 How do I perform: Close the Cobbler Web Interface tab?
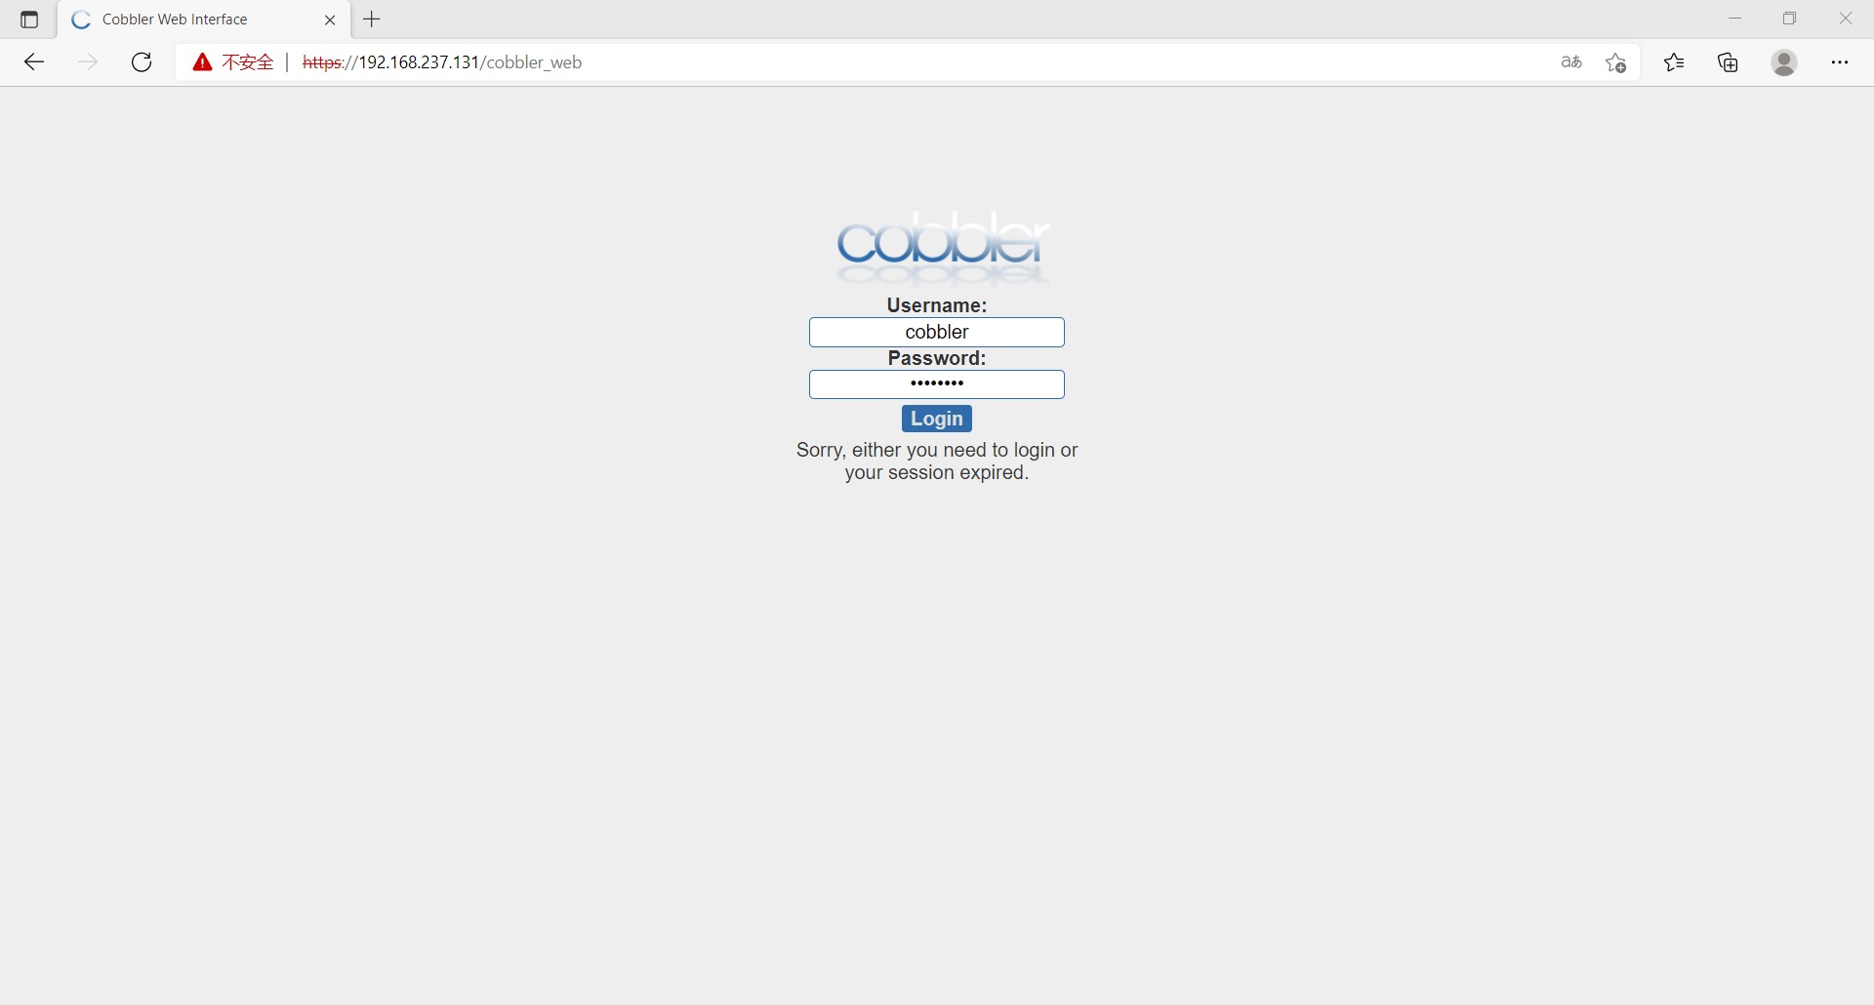(330, 20)
